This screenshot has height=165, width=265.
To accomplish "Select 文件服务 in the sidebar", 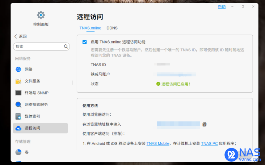I will coord(41,81).
